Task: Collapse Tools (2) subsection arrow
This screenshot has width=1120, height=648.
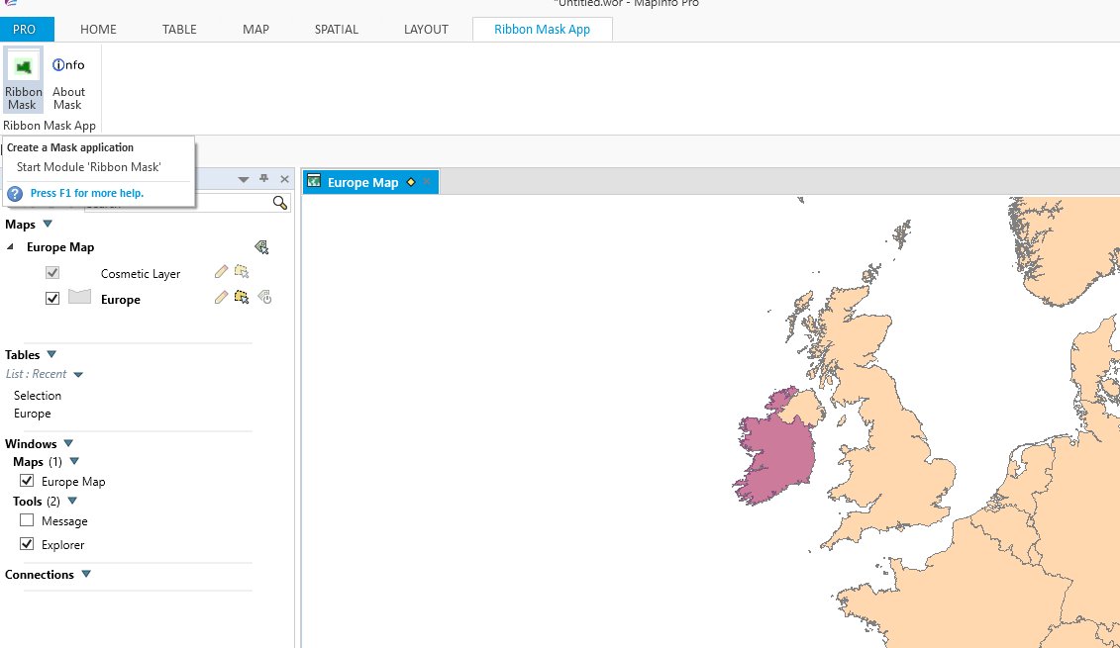Action: (72, 501)
